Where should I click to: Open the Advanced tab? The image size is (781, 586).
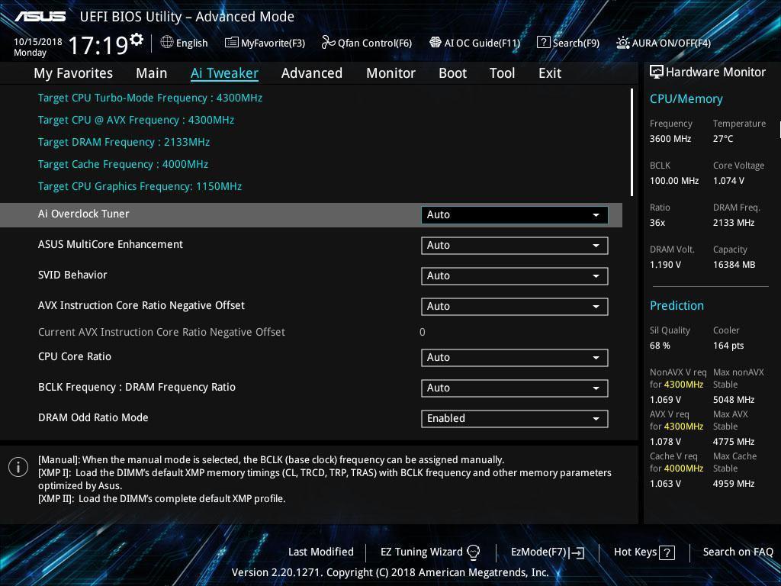pyautogui.click(x=312, y=73)
